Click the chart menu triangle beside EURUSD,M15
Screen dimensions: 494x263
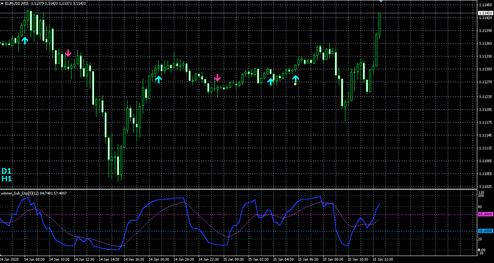click(x=2, y=3)
